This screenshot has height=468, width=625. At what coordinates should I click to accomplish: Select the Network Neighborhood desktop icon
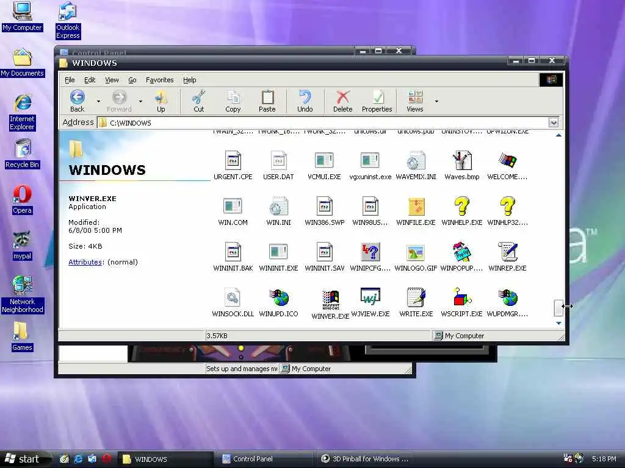click(23, 294)
